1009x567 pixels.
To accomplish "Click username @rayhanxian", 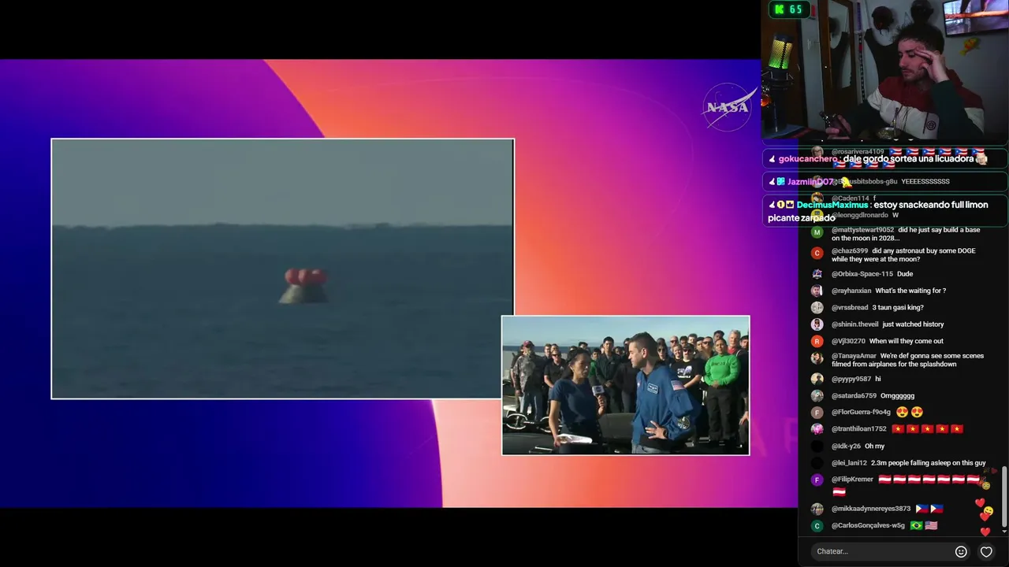I will pyautogui.click(x=851, y=291).
